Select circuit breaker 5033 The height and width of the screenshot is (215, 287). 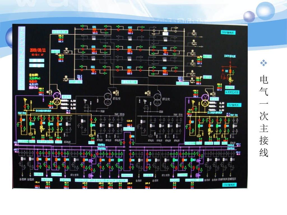pyautogui.click(x=165, y=51)
